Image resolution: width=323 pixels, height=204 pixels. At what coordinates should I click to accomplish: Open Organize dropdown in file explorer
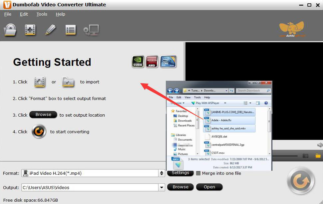178,103
